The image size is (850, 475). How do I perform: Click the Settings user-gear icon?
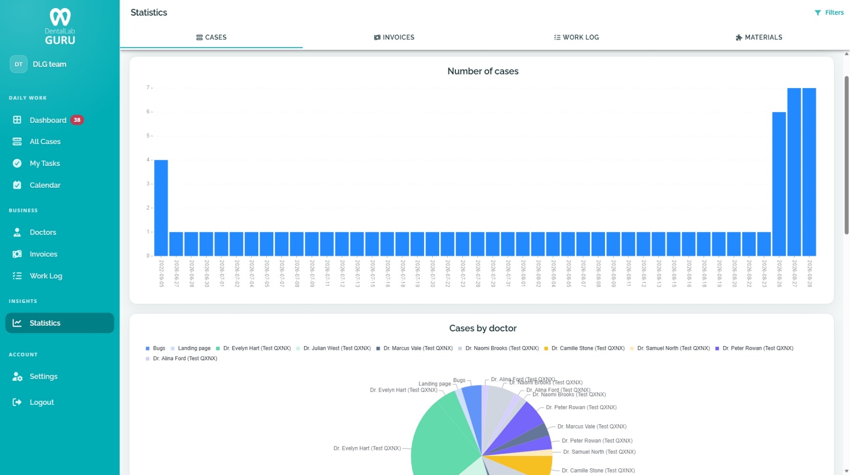18,376
